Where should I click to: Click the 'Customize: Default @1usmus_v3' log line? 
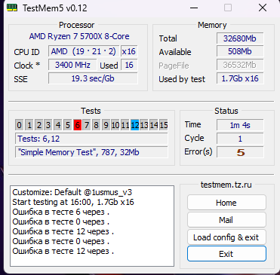click(x=72, y=192)
